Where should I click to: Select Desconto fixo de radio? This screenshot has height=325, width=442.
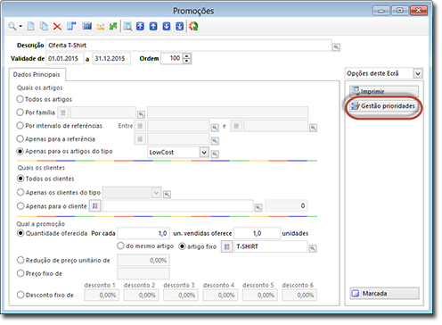point(20,295)
